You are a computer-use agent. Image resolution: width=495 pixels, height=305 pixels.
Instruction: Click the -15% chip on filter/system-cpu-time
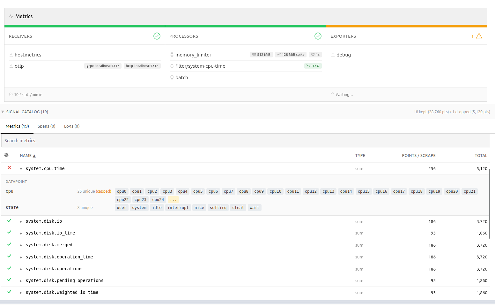[313, 66]
